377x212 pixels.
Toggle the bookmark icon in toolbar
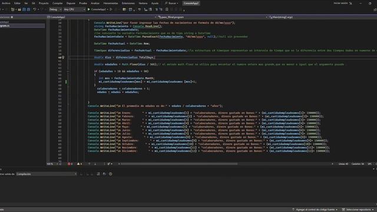click(167, 9)
